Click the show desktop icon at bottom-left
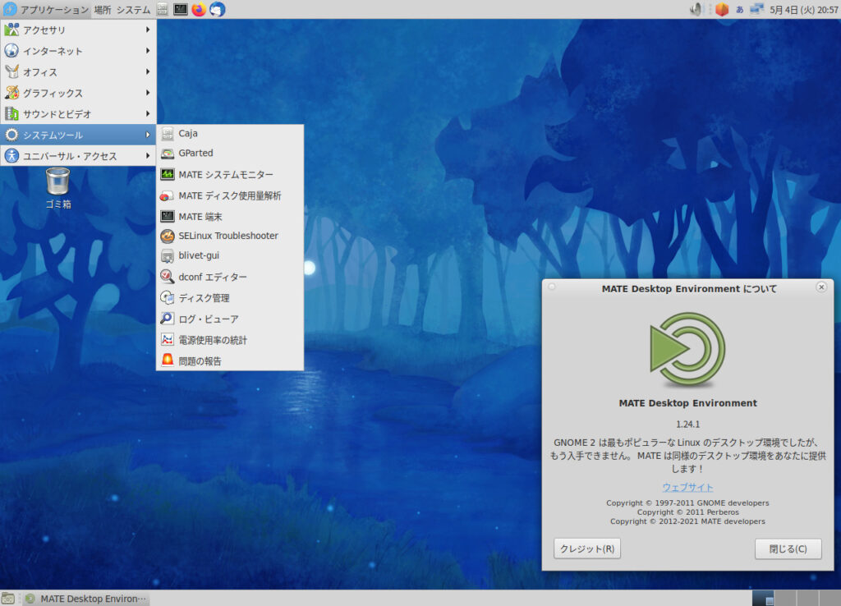 (x=7, y=598)
